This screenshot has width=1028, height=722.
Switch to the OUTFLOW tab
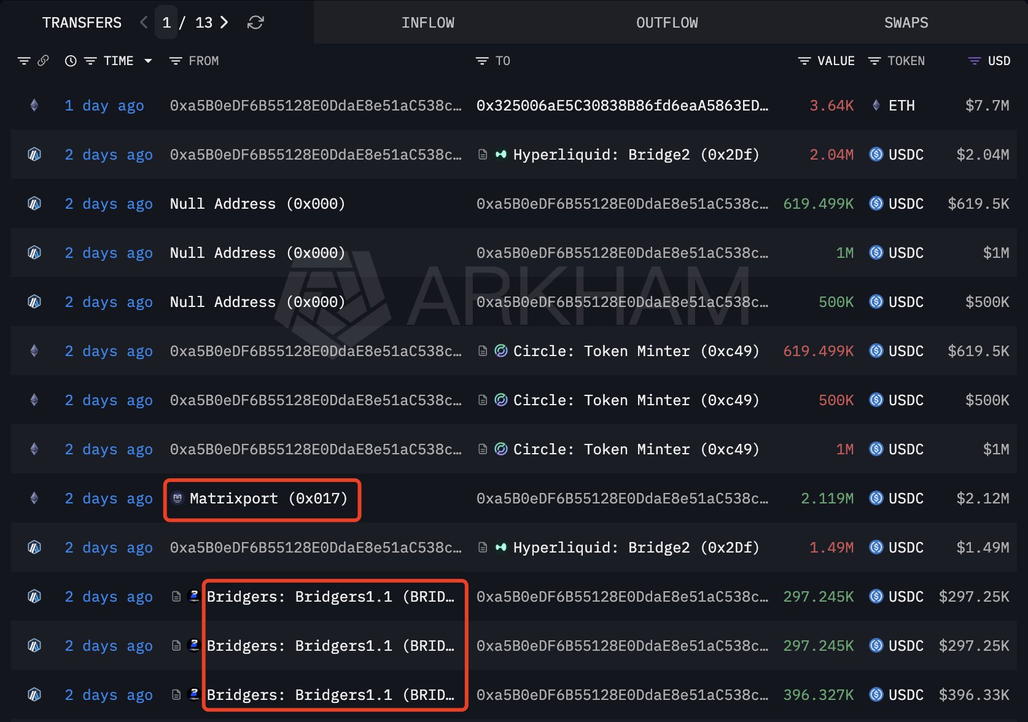(667, 23)
